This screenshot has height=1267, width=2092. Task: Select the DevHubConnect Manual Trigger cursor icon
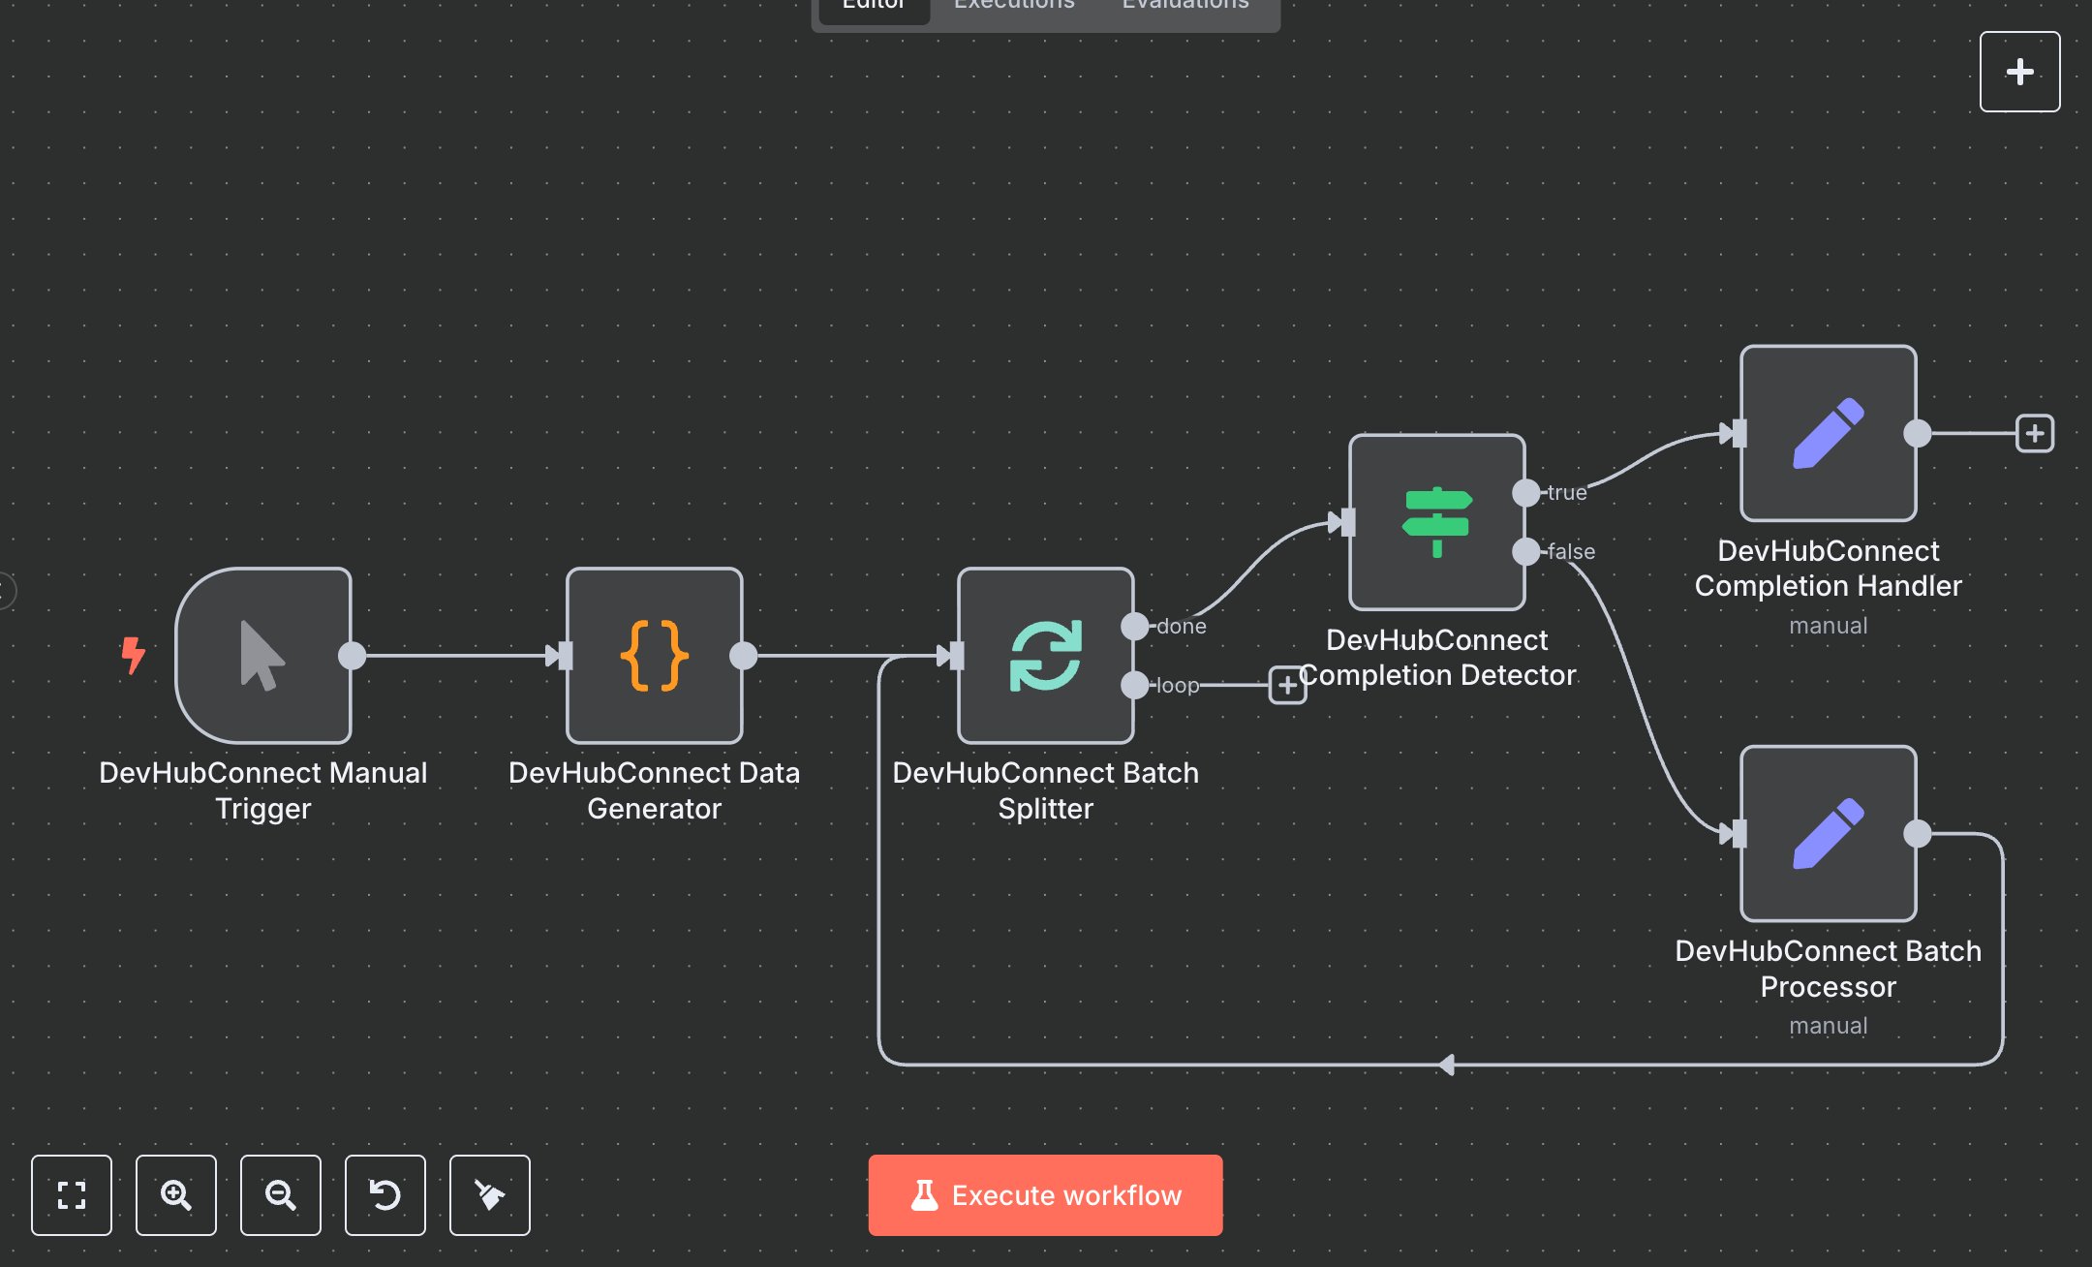tap(261, 657)
